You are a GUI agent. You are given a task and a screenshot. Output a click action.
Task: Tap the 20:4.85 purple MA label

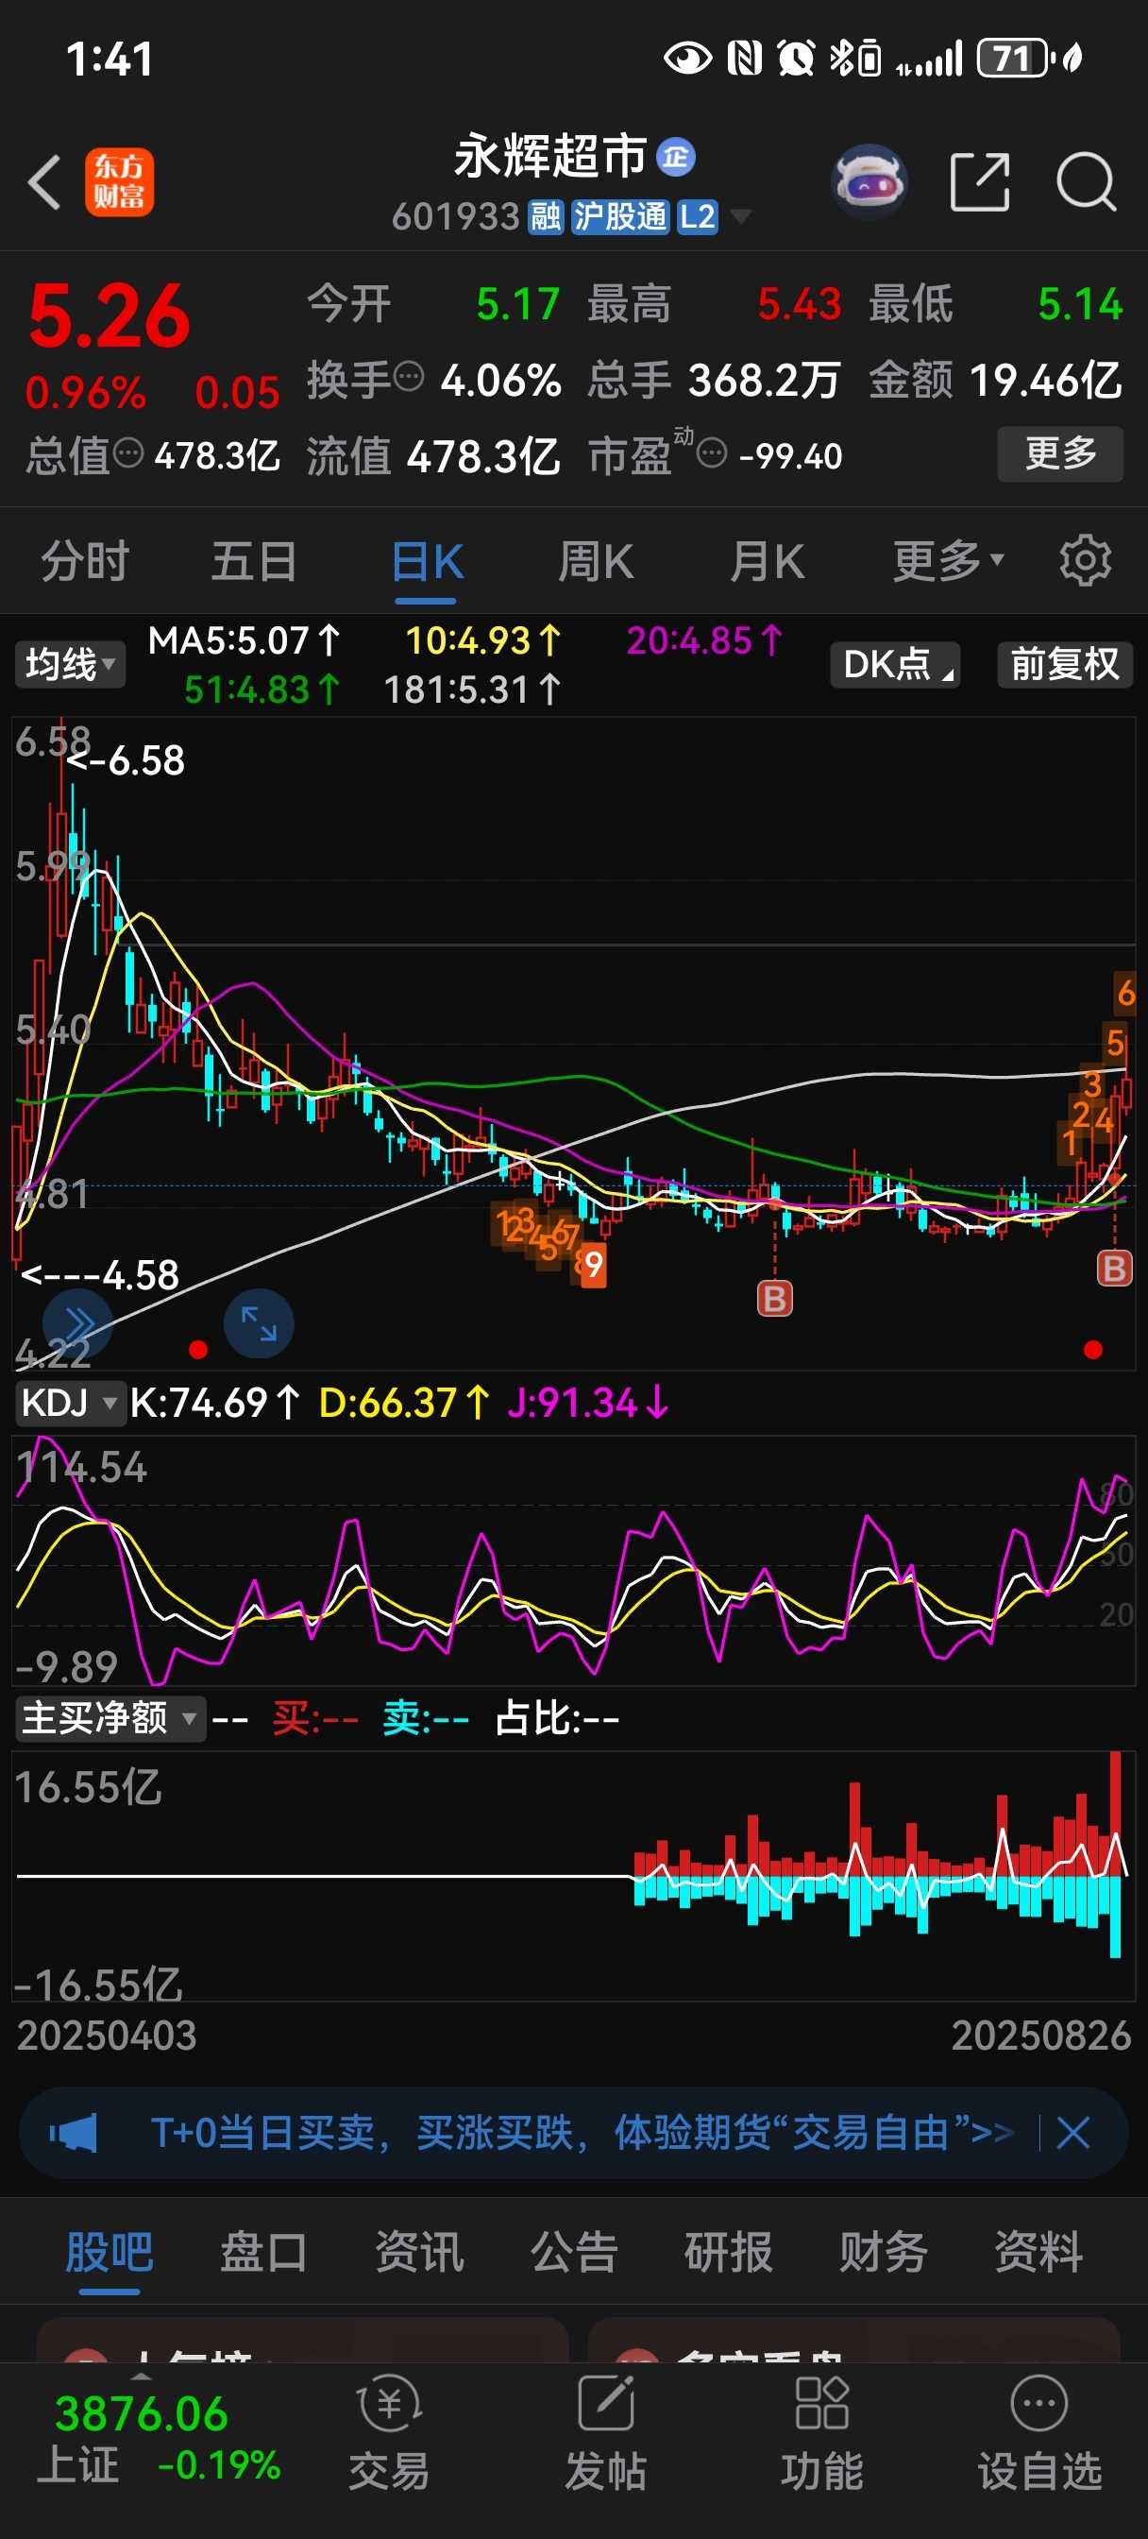coord(705,641)
